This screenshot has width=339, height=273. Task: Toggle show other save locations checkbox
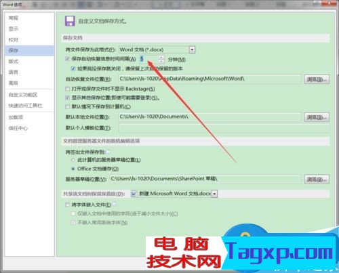click(x=67, y=98)
